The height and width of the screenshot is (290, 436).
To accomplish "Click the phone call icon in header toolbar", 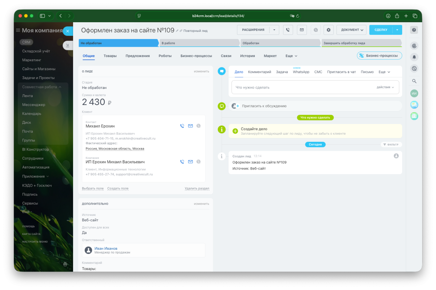I will tap(288, 30).
